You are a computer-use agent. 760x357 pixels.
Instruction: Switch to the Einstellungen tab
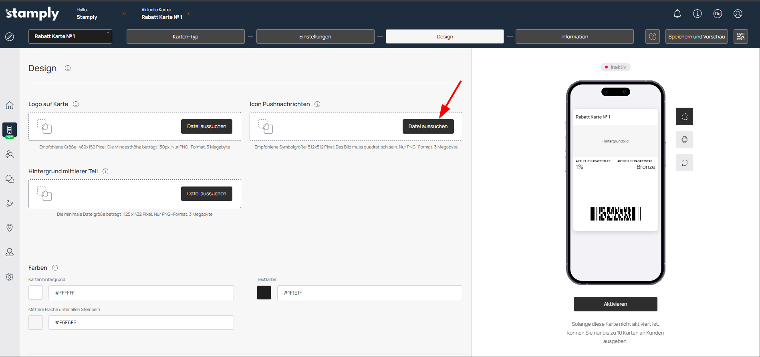315,36
